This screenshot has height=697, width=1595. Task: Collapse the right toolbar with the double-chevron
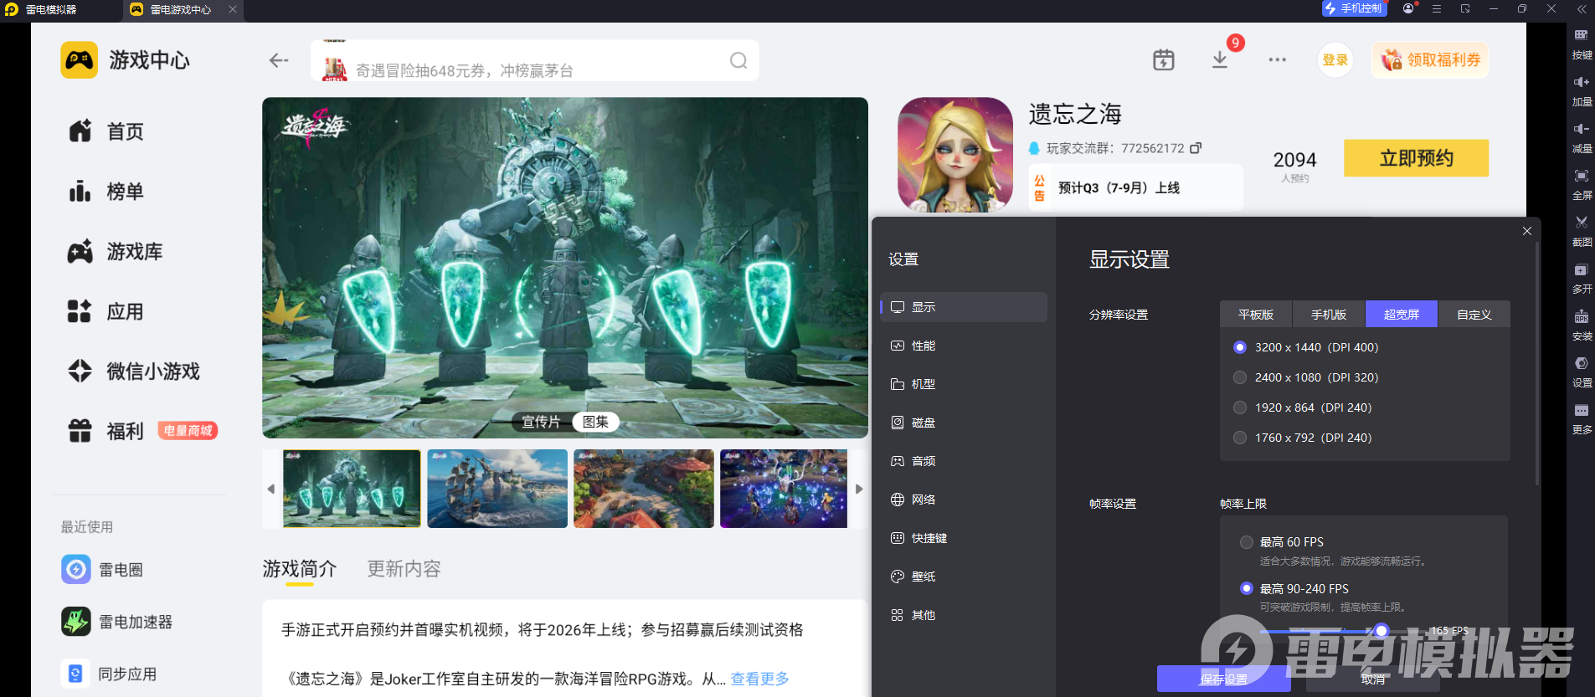pos(1582,9)
